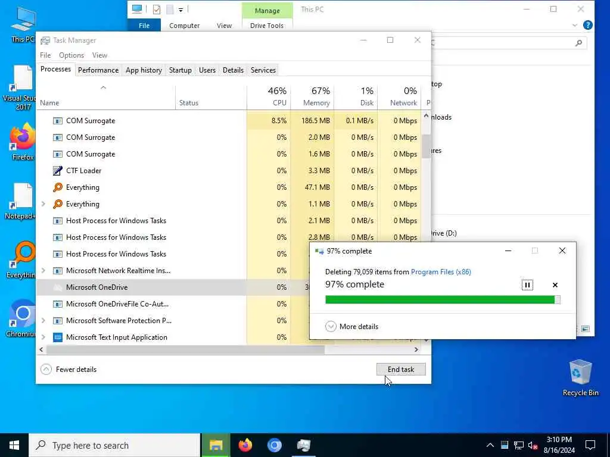Viewport: 610px width, 457px height.
Task: Click Microsoft Text Input Application icon
Action: [x=58, y=337]
